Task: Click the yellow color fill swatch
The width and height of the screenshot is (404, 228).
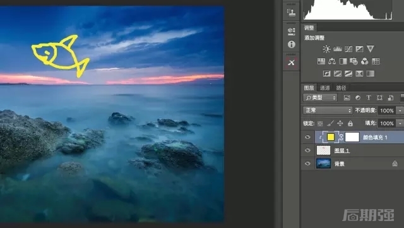Action: [331, 137]
